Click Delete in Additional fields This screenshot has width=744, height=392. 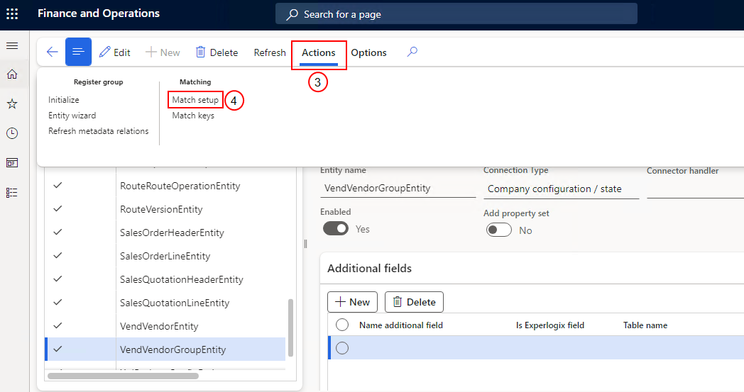(x=414, y=302)
